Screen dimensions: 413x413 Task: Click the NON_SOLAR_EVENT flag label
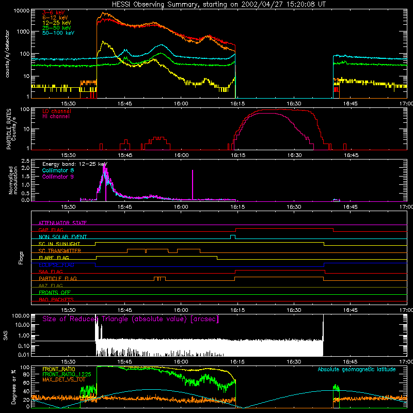click(62, 237)
